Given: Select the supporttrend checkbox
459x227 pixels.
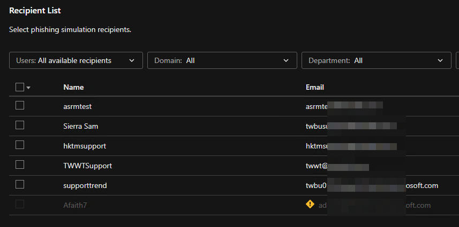Looking at the screenshot, I should tap(20, 185).
